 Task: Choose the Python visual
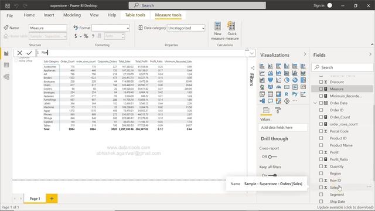coord(295,94)
